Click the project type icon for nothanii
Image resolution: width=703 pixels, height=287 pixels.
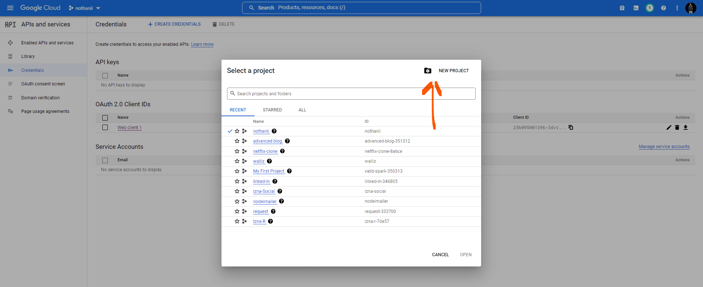244,131
